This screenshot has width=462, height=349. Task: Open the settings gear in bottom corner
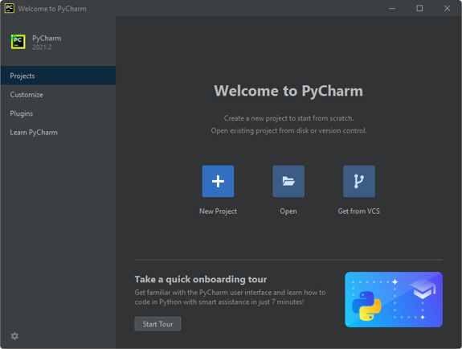(14, 336)
